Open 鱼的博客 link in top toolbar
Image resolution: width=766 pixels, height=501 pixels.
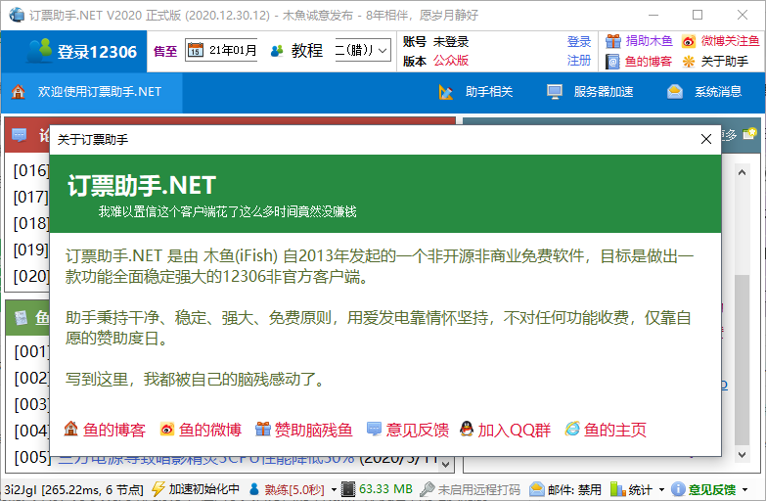[639, 61]
